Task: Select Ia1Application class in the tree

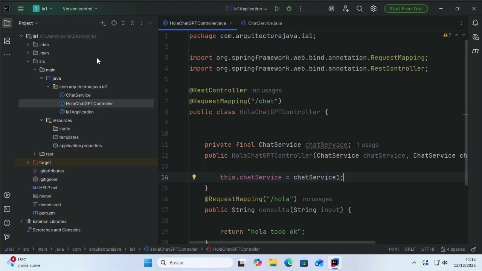Action: click(77, 112)
